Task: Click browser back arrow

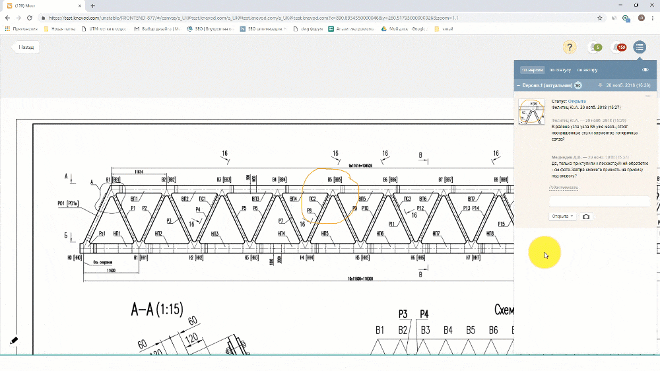Action: point(7,18)
